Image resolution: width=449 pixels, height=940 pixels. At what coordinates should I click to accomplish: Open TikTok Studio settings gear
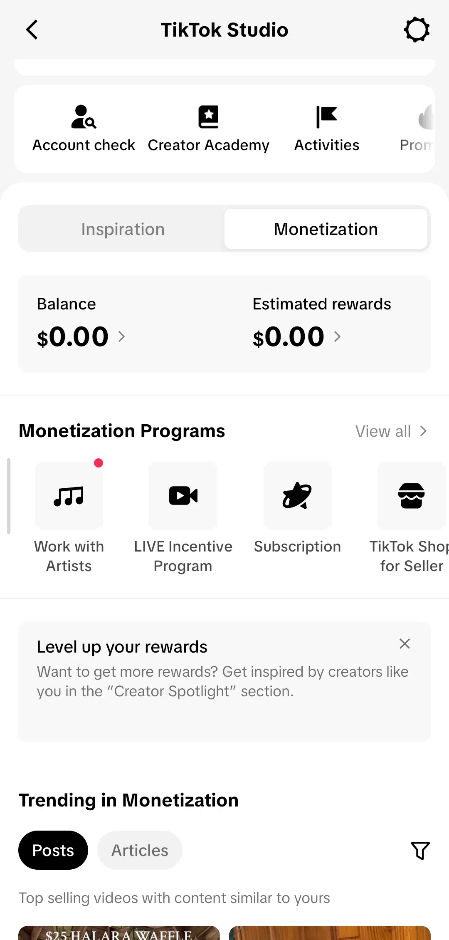(x=417, y=30)
